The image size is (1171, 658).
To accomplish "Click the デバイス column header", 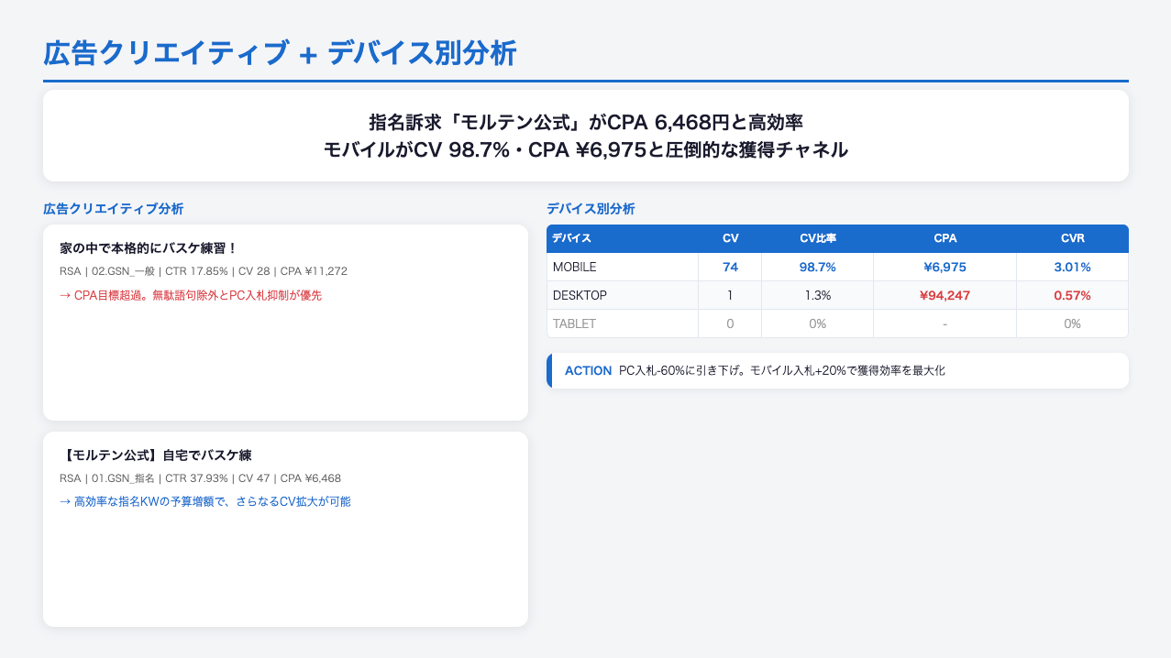I will coord(571,238).
